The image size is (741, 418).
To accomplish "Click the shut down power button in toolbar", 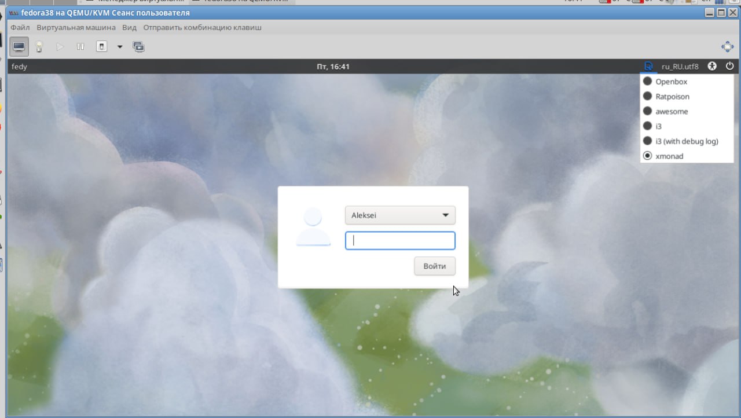I will 101,46.
